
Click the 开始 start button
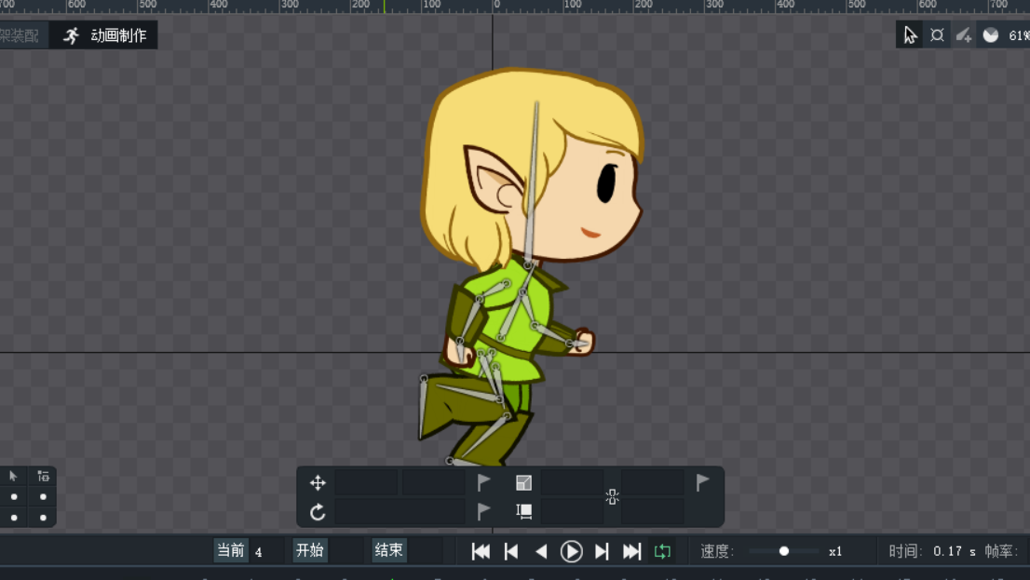(310, 550)
